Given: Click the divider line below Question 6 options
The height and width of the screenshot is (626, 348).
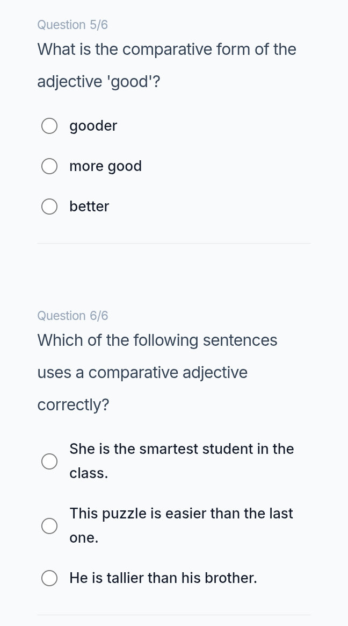Looking at the screenshot, I should click(174, 615).
